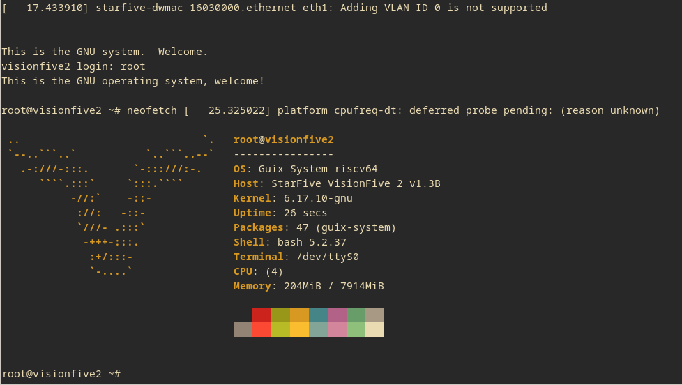The width and height of the screenshot is (682, 385).
Task: Select the Kernel 6.17.10-gnu text
Action: pyautogui.click(x=293, y=198)
